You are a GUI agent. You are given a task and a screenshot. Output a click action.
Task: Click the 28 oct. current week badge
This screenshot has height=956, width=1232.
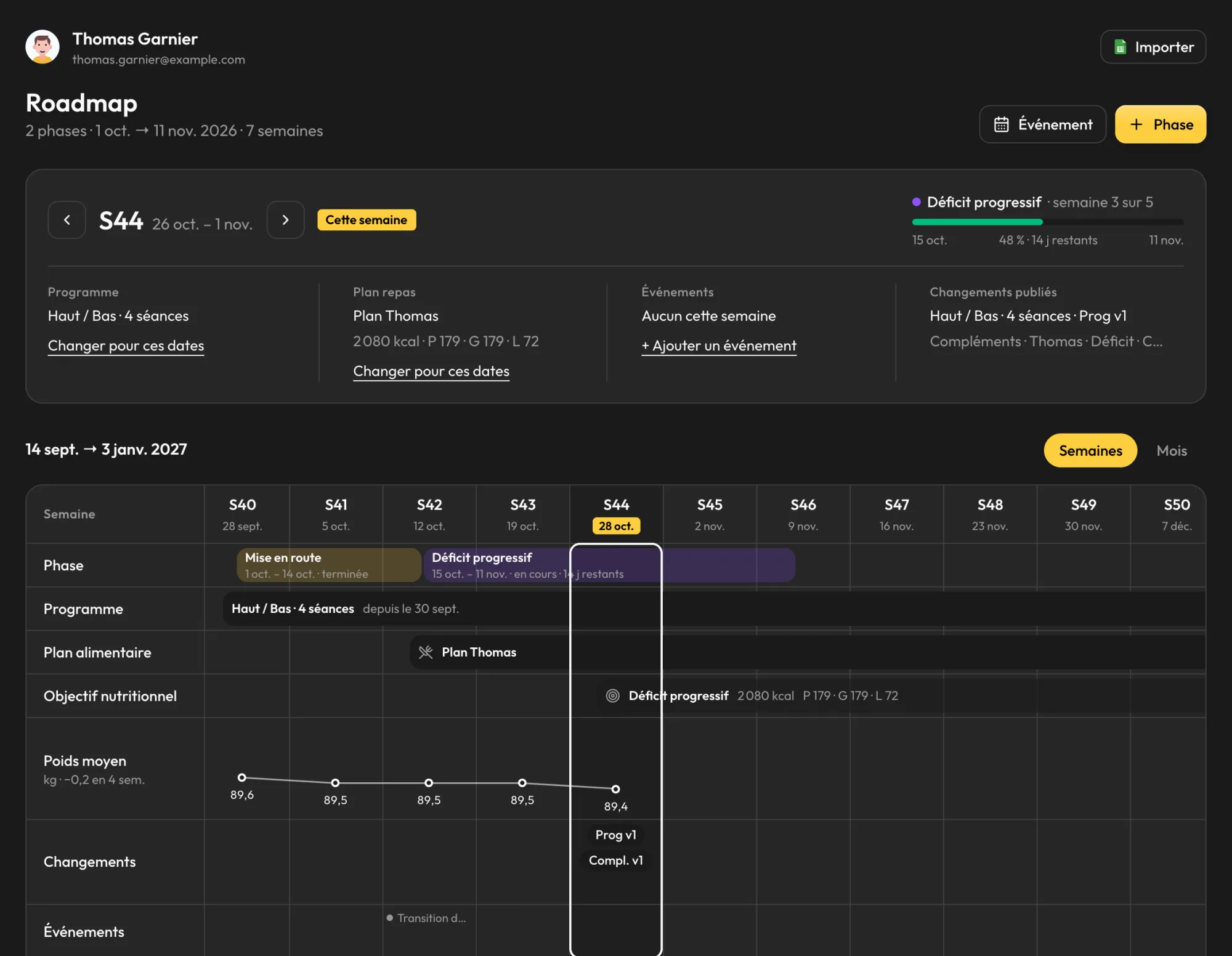(x=616, y=526)
